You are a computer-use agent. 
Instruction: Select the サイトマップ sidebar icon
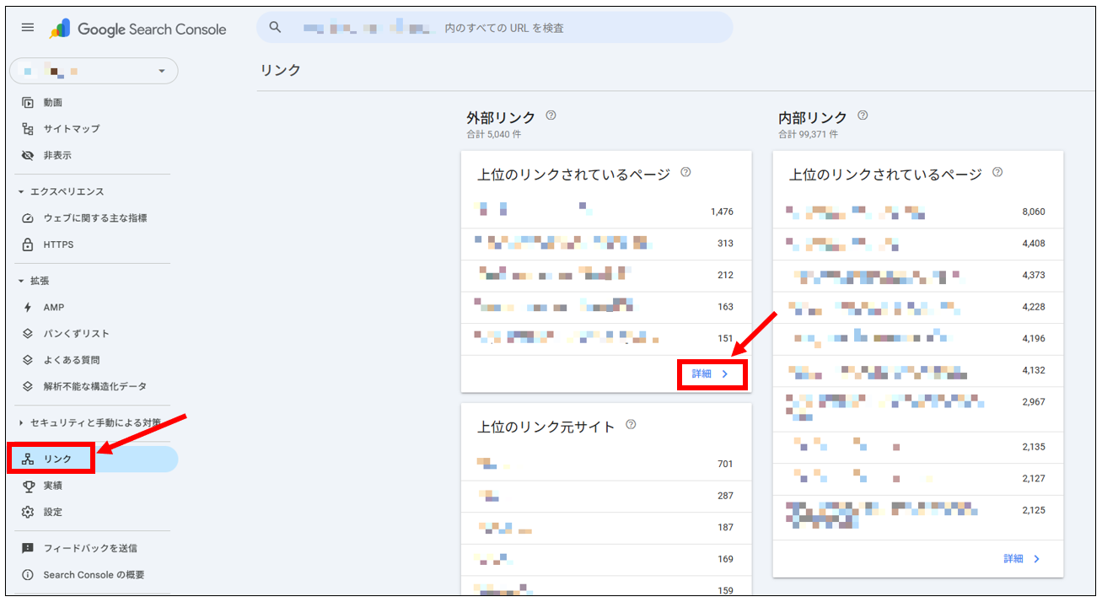click(25, 128)
